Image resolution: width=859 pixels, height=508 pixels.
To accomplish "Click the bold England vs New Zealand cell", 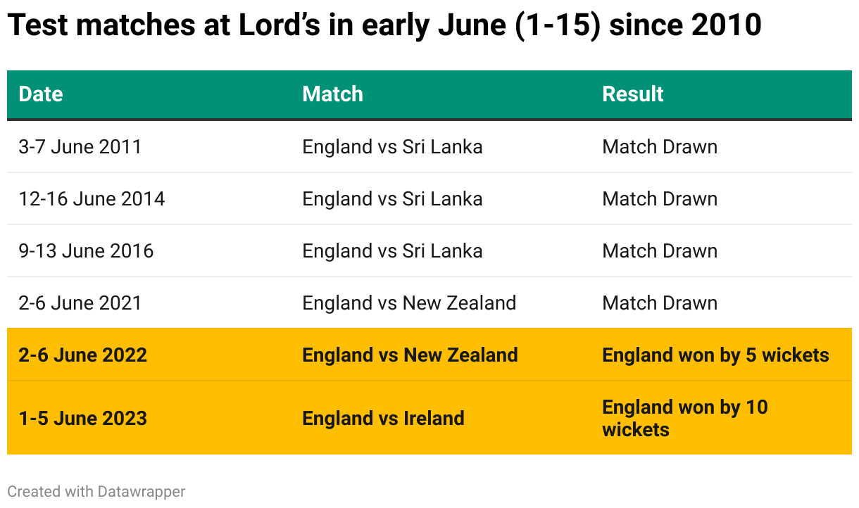I will point(410,355).
